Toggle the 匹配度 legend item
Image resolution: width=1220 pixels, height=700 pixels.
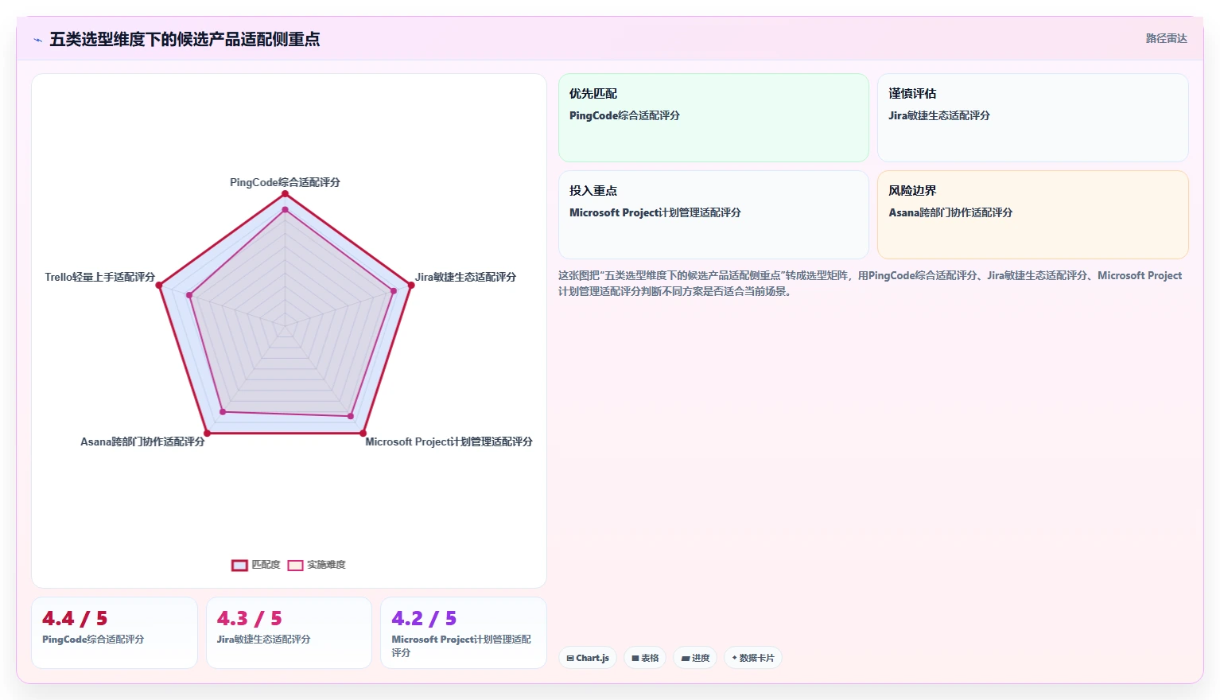(256, 565)
